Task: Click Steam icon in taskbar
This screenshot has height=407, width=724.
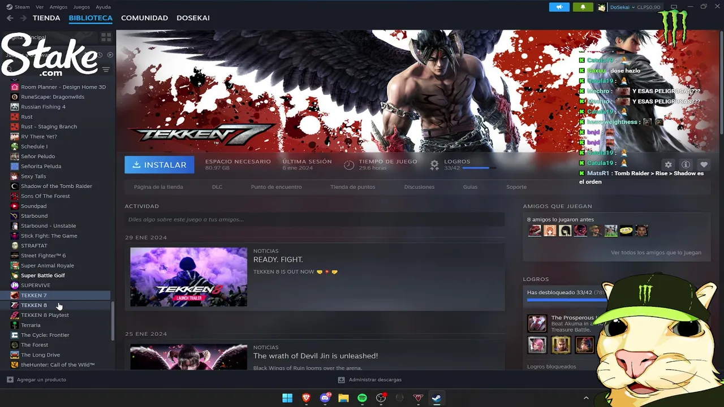Action: (437, 398)
